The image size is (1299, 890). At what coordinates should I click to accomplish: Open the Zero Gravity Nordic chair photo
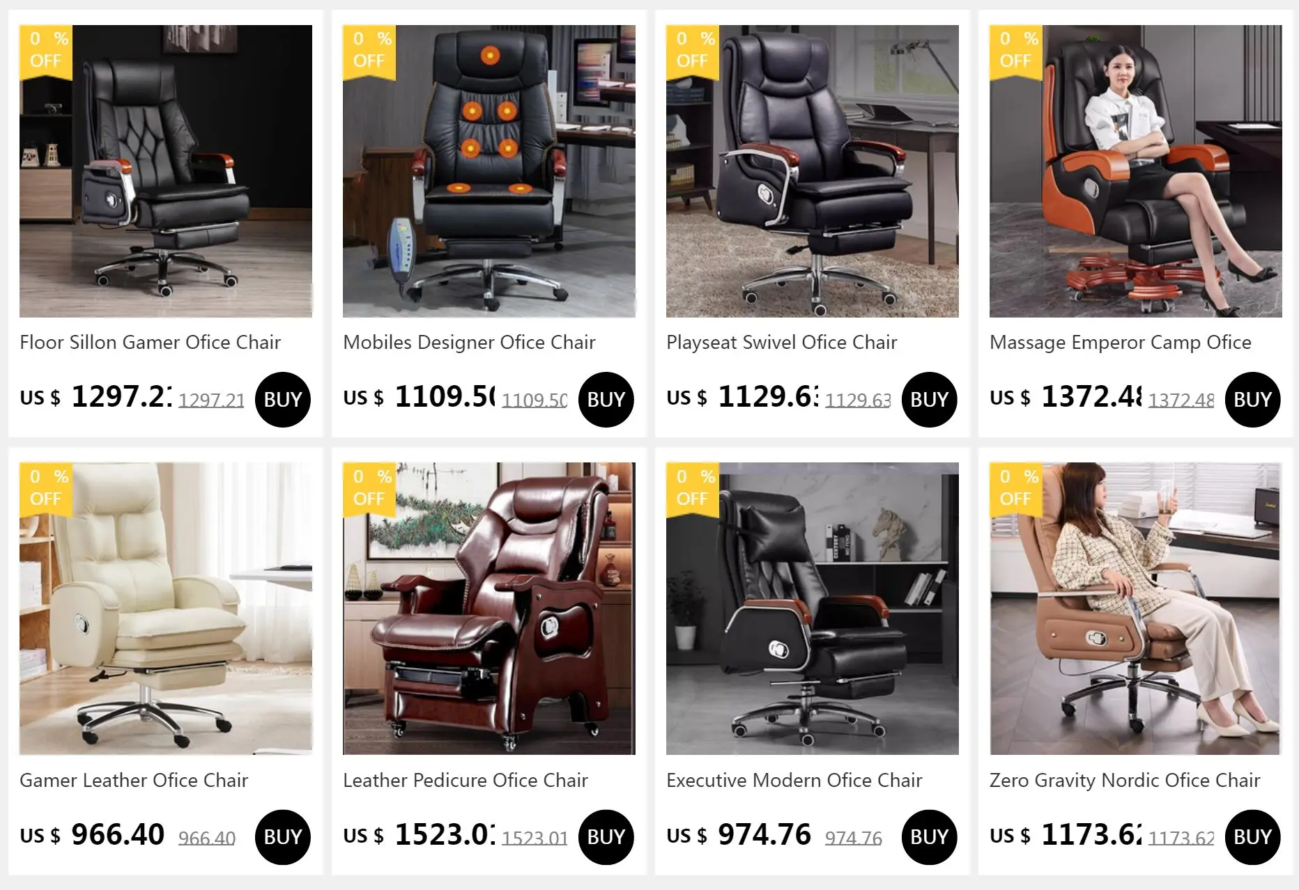[x=1136, y=609]
